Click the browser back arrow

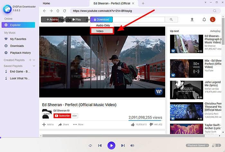click(x=44, y=11)
